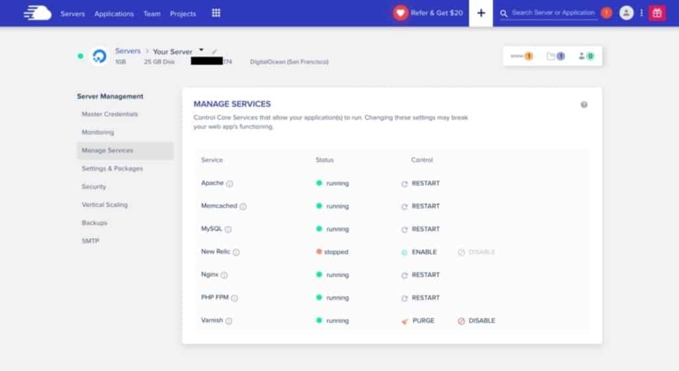The height and width of the screenshot is (371, 679).
Task: Click the projects folder count icon
Action: [556, 56]
